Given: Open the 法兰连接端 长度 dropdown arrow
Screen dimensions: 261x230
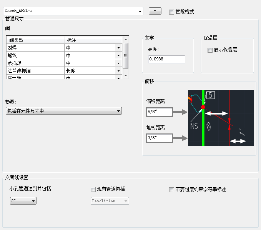Looking at the screenshot, I should tap(118, 71).
